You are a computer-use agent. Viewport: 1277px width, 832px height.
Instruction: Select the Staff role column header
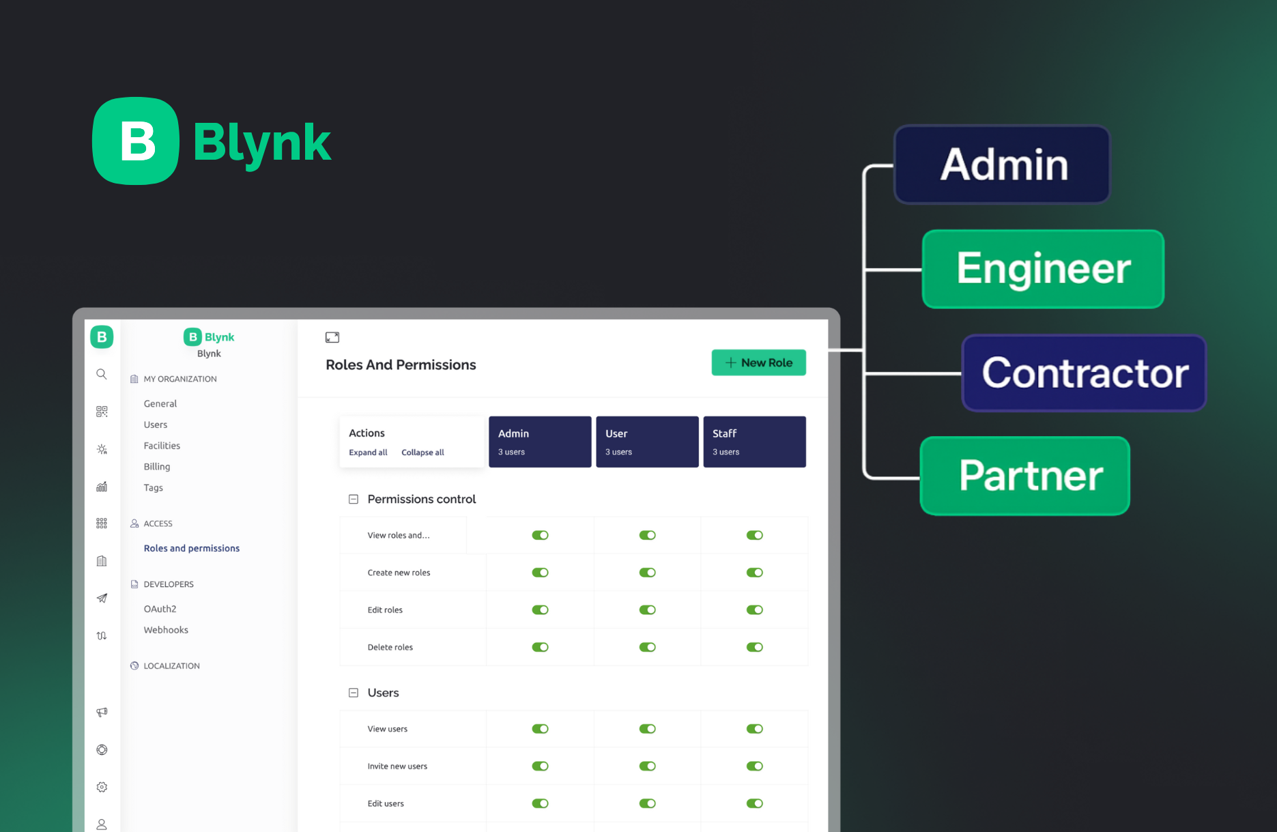click(754, 442)
